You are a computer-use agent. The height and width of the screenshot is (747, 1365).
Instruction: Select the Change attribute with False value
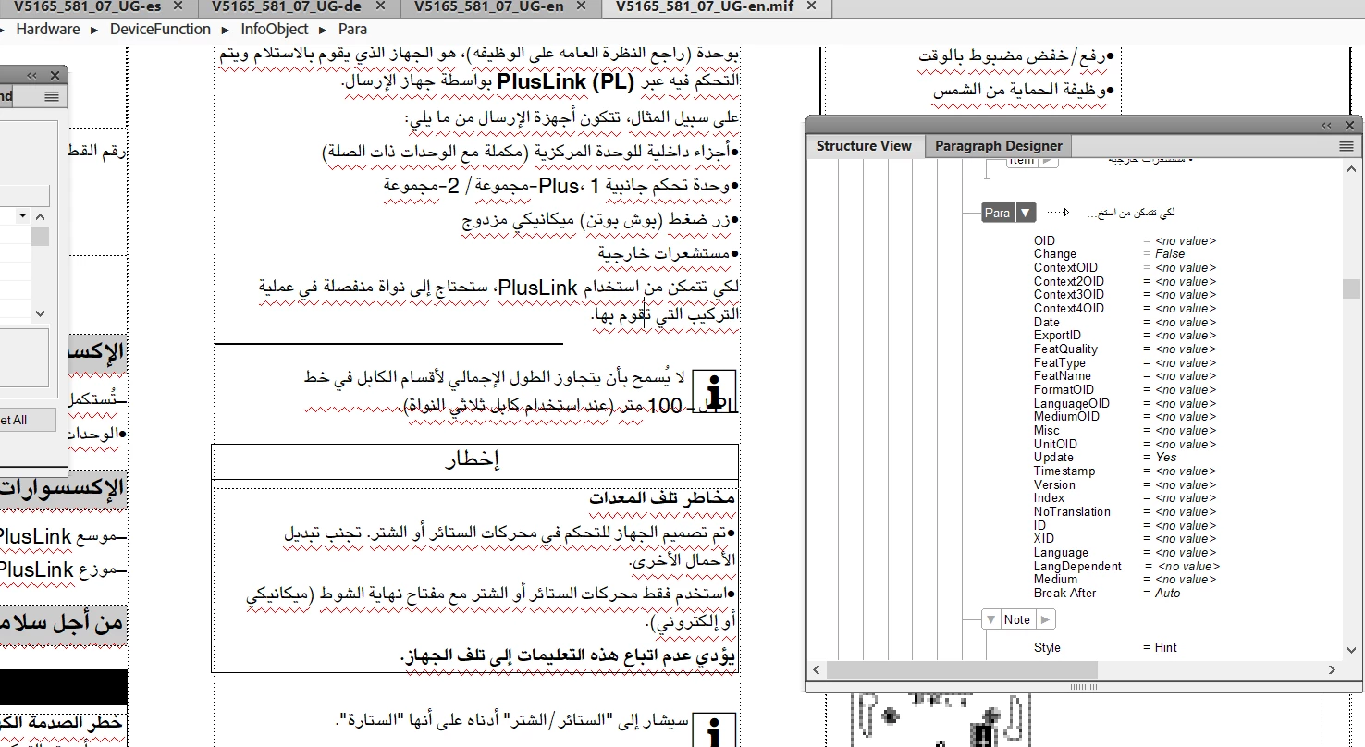(x=1109, y=254)
